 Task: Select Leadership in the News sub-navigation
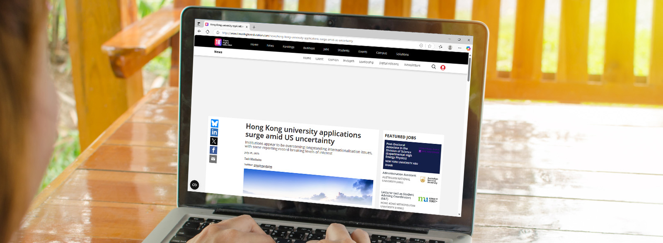tap(366, 62)
